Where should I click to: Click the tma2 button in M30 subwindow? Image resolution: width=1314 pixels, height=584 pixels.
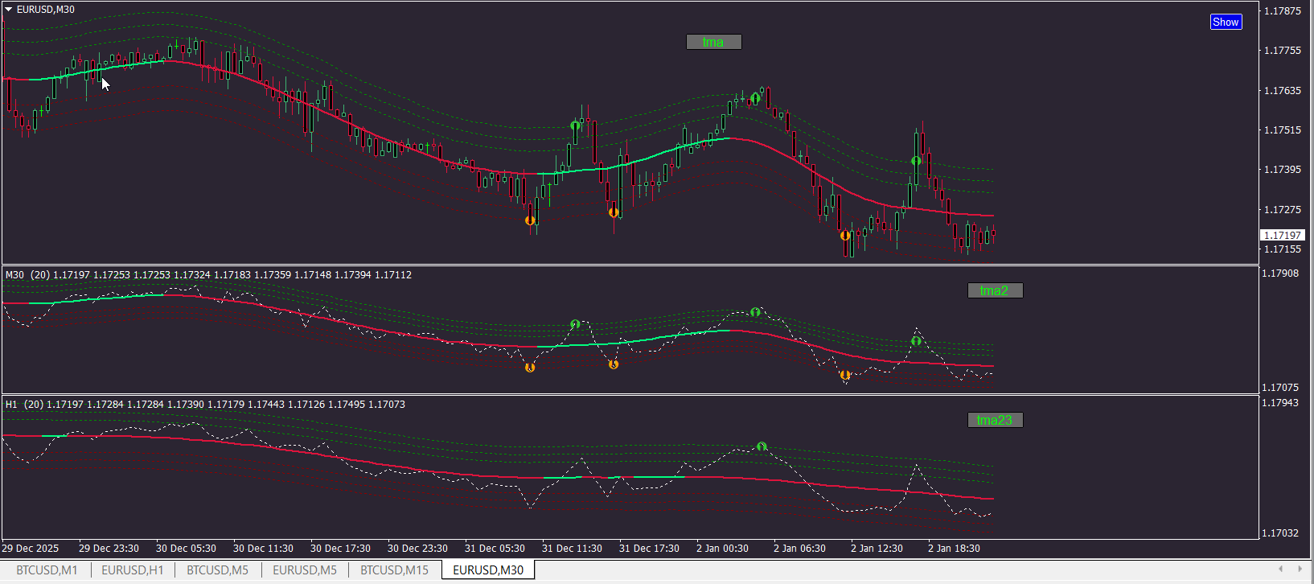coord(995,290)
